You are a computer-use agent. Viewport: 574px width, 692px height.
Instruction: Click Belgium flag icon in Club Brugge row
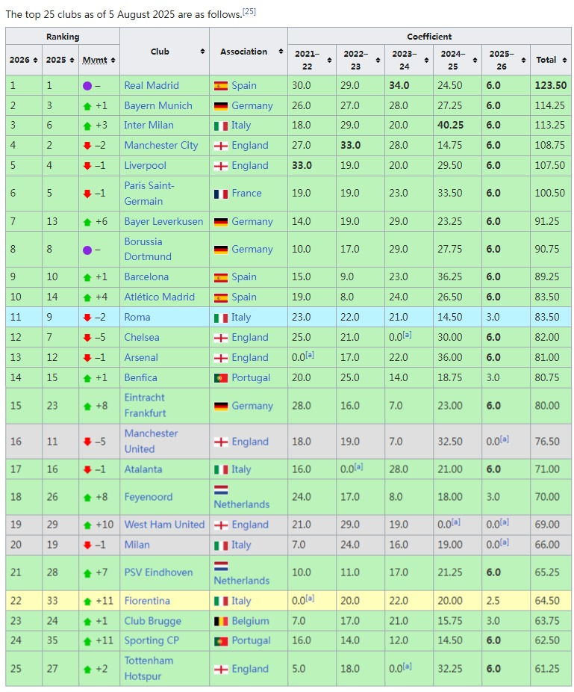pyautogui.click(x=221, y=622)
